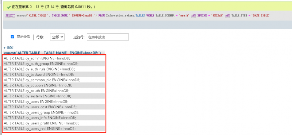292x135 pixels.
Task: Select the row ALTER TABLE cy_auth_rule
Action: pyautogui.click(x=54, y=69)
